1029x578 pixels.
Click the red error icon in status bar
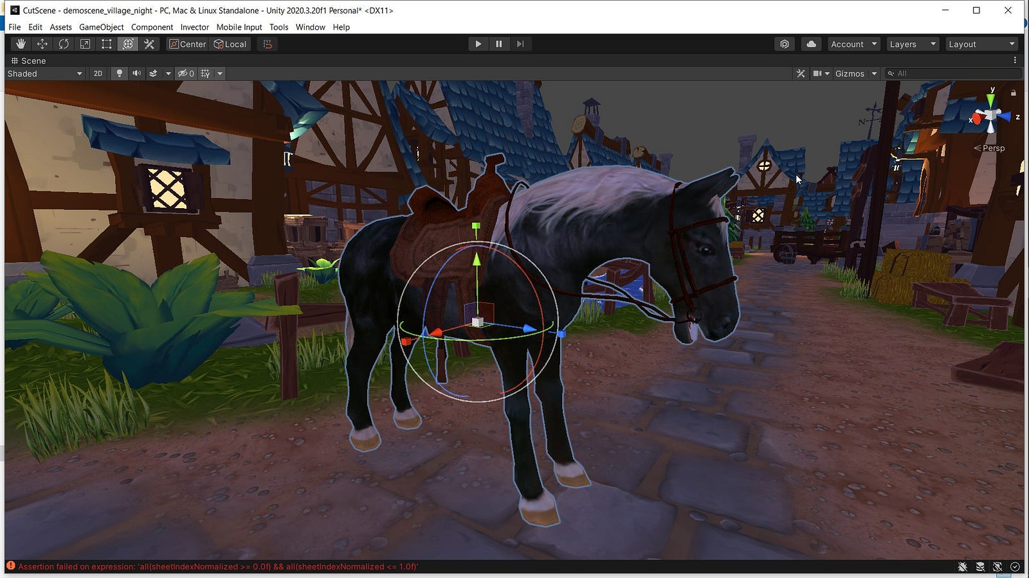11,566
